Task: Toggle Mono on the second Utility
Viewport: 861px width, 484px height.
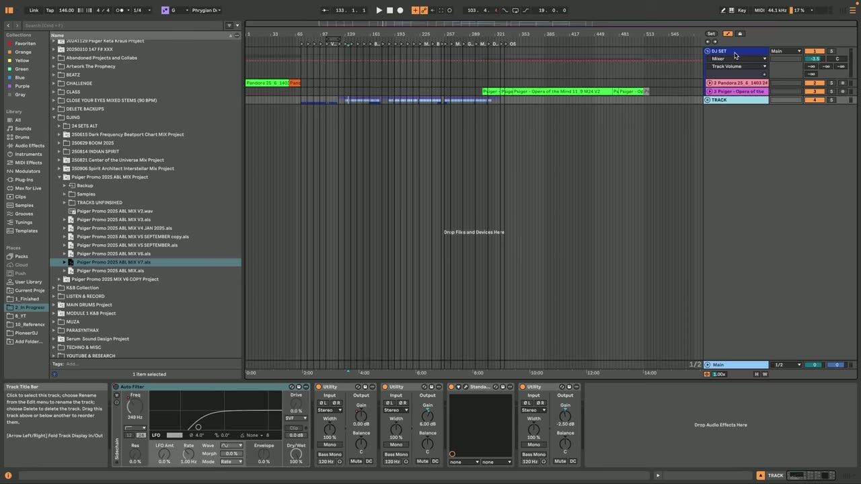Action: click(x=396, y=444)
